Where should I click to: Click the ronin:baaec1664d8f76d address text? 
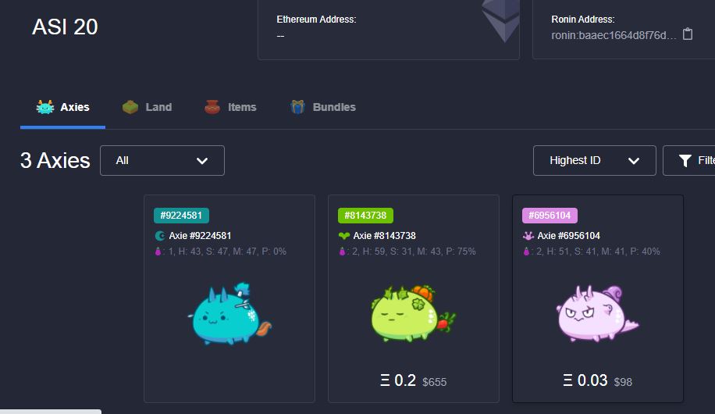[614, 35]
